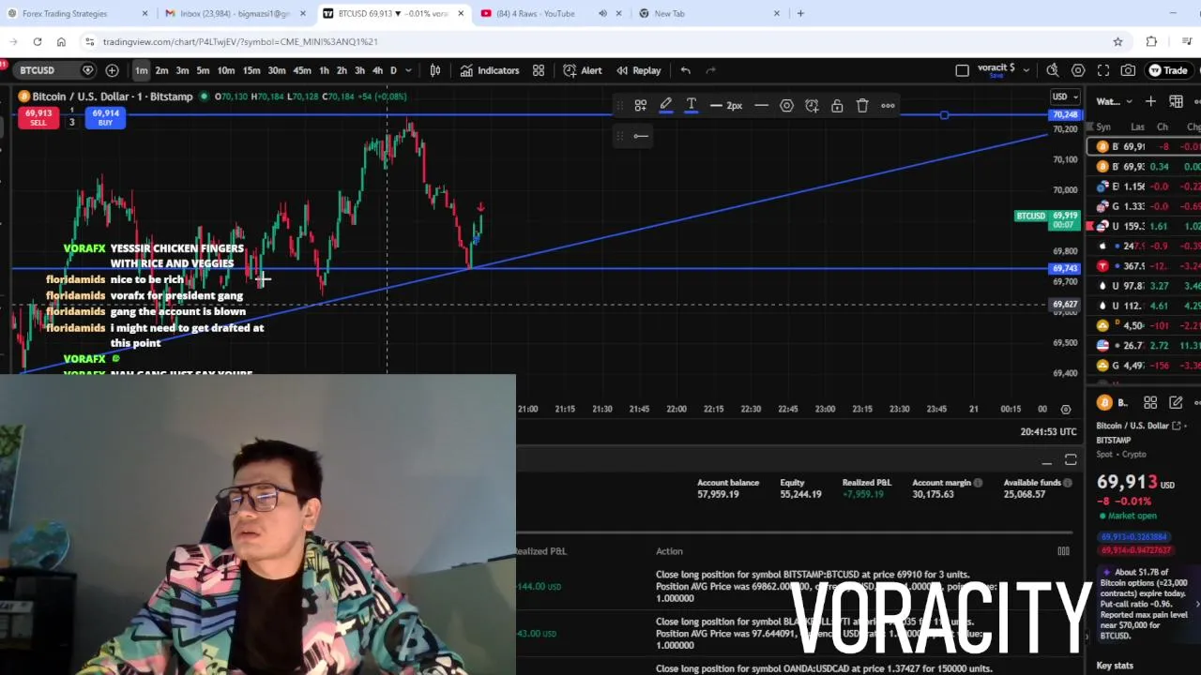Open the Indicators dialog
The height and width of the screenshot is (675, 1201).
tap(489, 70)
